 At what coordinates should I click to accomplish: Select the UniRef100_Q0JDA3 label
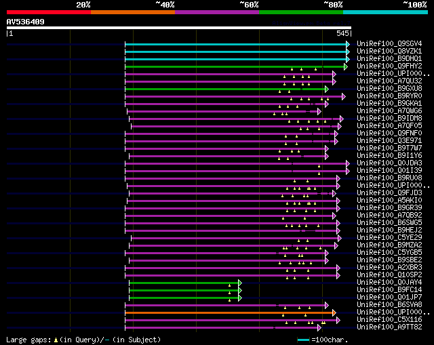[389, 163]
